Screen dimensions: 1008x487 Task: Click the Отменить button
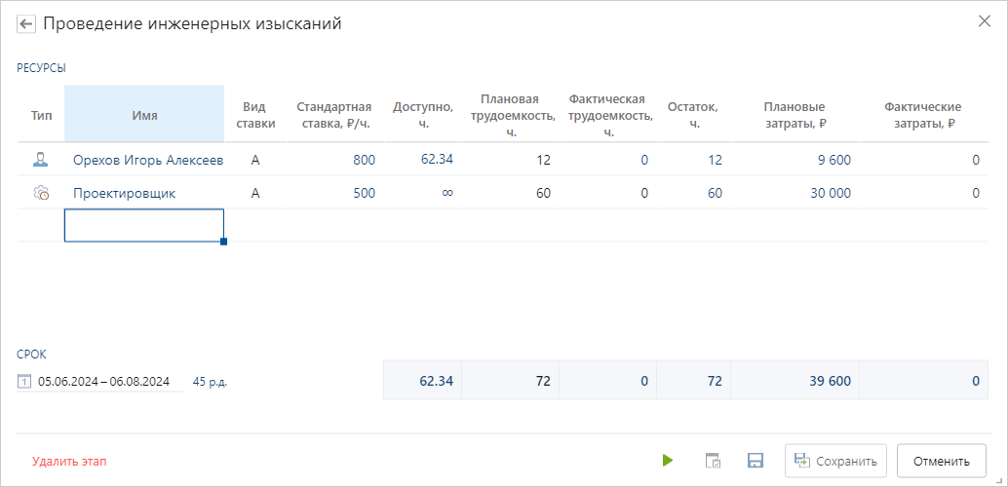[x=941, y=461]
